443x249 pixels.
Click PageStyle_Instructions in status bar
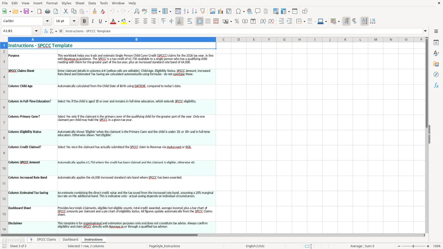point(165,246)
